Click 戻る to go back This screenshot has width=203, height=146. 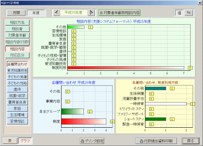coord(191,141)
